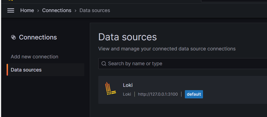267x117 pixels.
Task: Click the Data sources breadcrumb item
Action: [x=94, y=10]
